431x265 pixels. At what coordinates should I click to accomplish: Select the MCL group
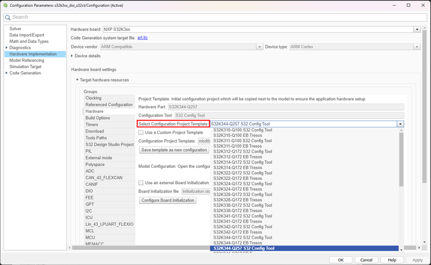pos(109,231)
